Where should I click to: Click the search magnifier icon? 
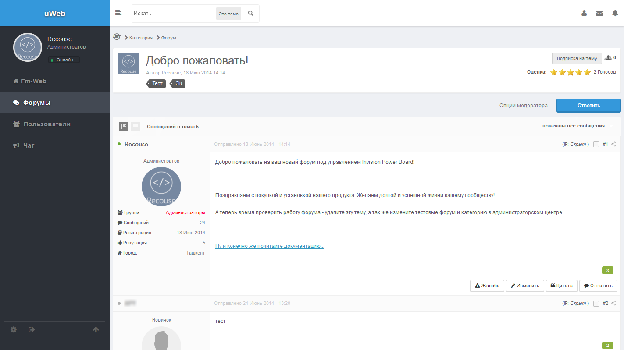(x=251, y=14)
